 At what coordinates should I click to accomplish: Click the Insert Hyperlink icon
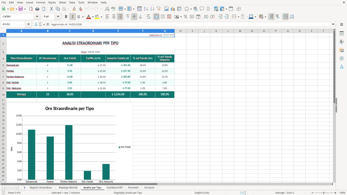click(195, 9)
